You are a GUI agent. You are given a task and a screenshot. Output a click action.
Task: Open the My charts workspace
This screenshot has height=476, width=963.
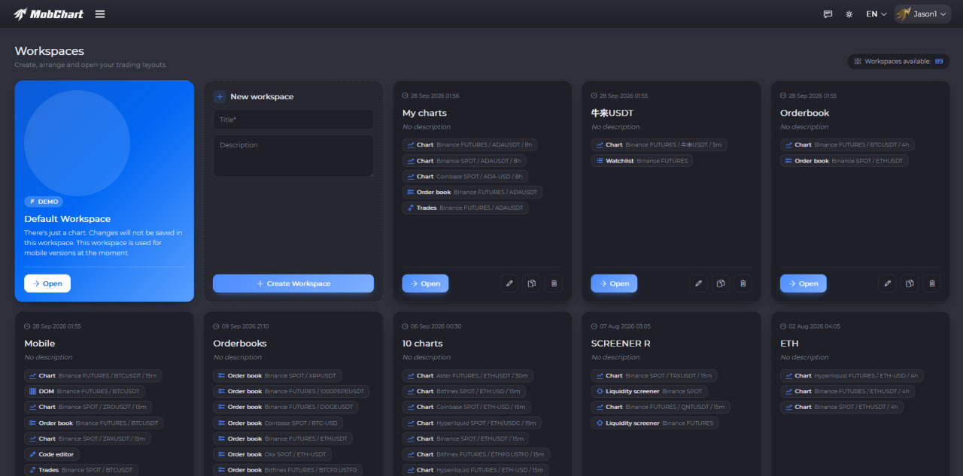[x=425, y=283]
